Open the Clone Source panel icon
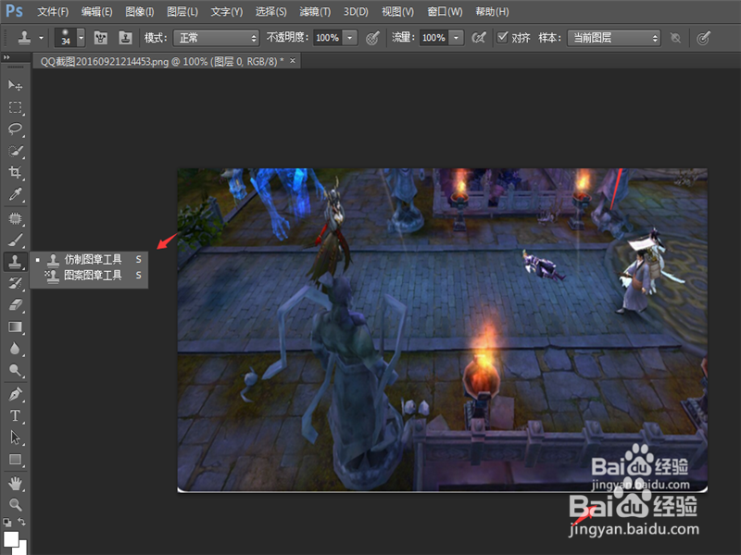The width and height of the screenshot is (741, 555). click(x=125, y=38)
